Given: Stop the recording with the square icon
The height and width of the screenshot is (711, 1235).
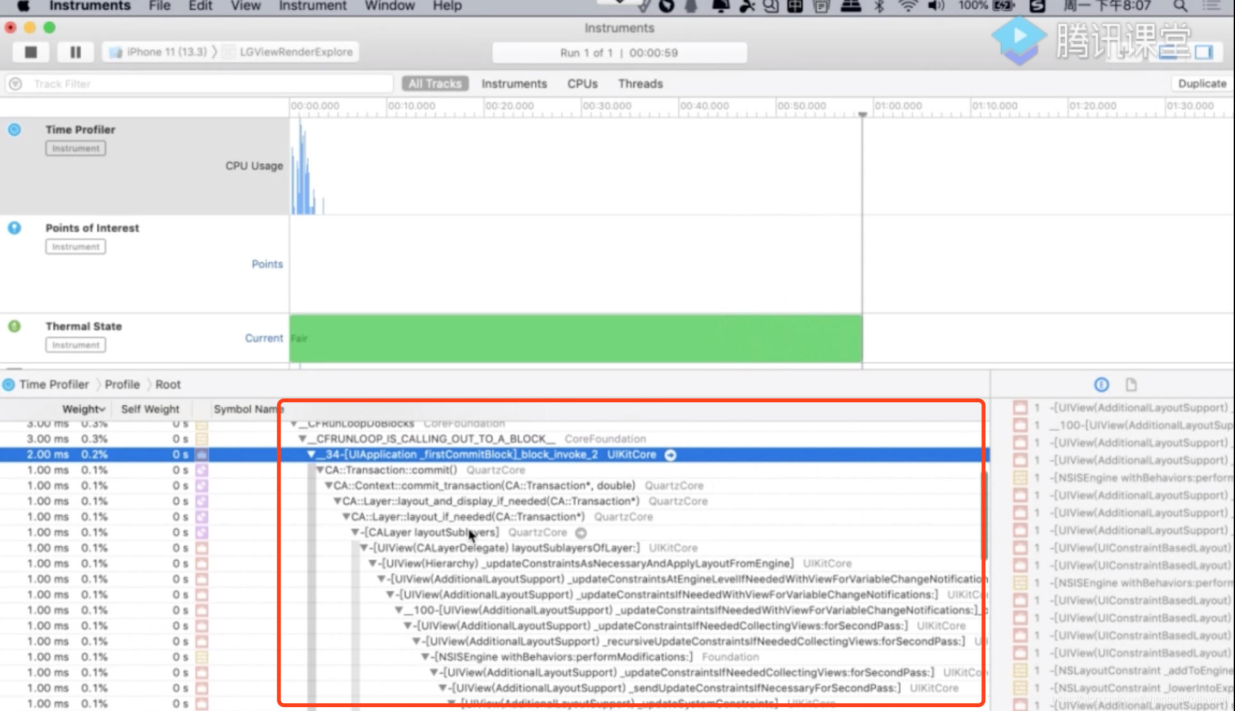Looking at the screenshot, I should point(30,52).
